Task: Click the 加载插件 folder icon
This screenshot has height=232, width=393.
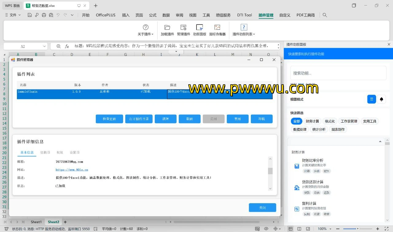Action: point(167,27)
